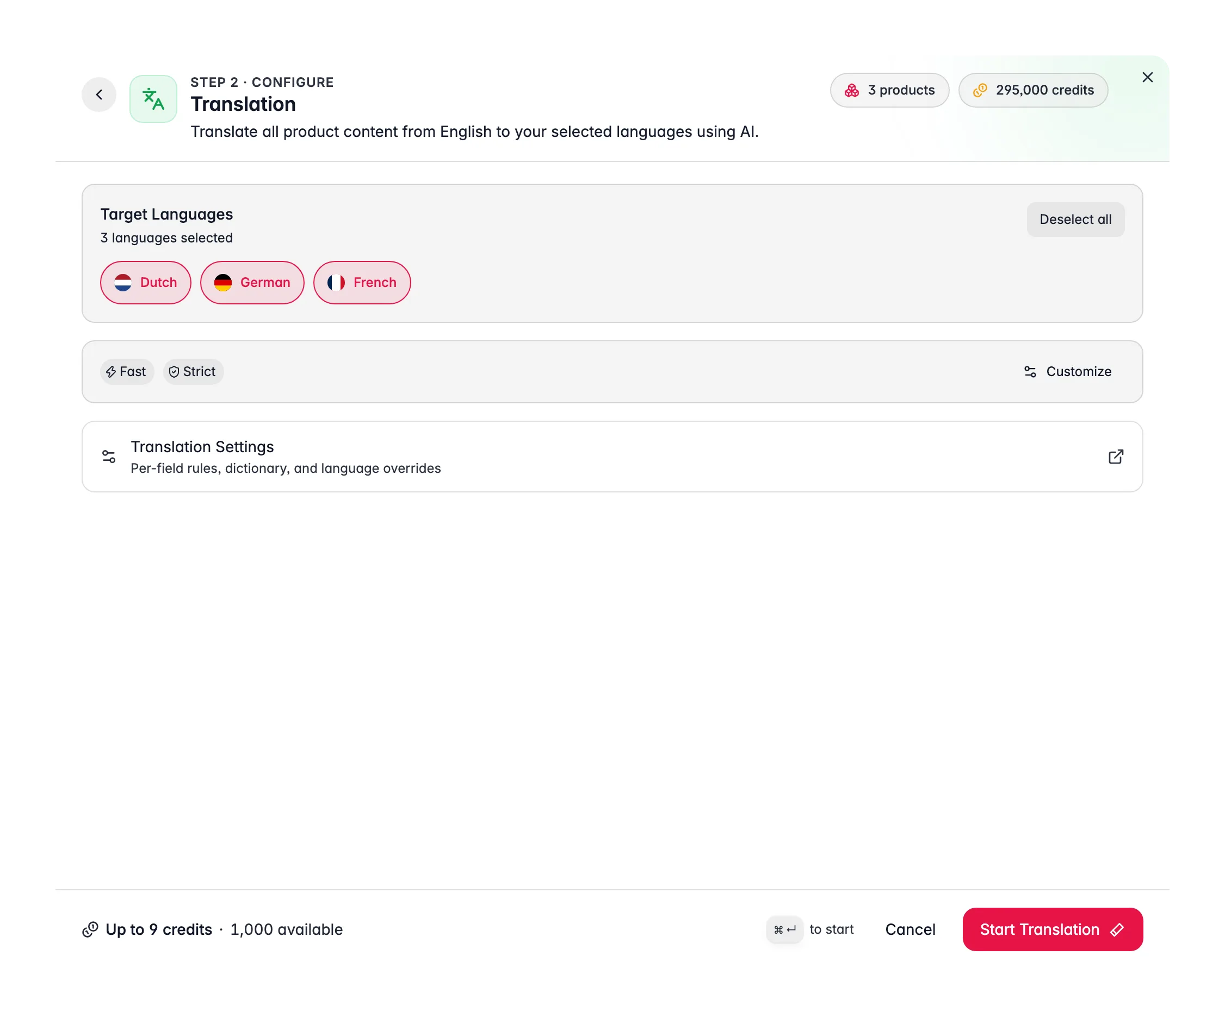Screen dimensions: 1225x1024
Task: Click the green translation language icon
Action: (153, 99)
